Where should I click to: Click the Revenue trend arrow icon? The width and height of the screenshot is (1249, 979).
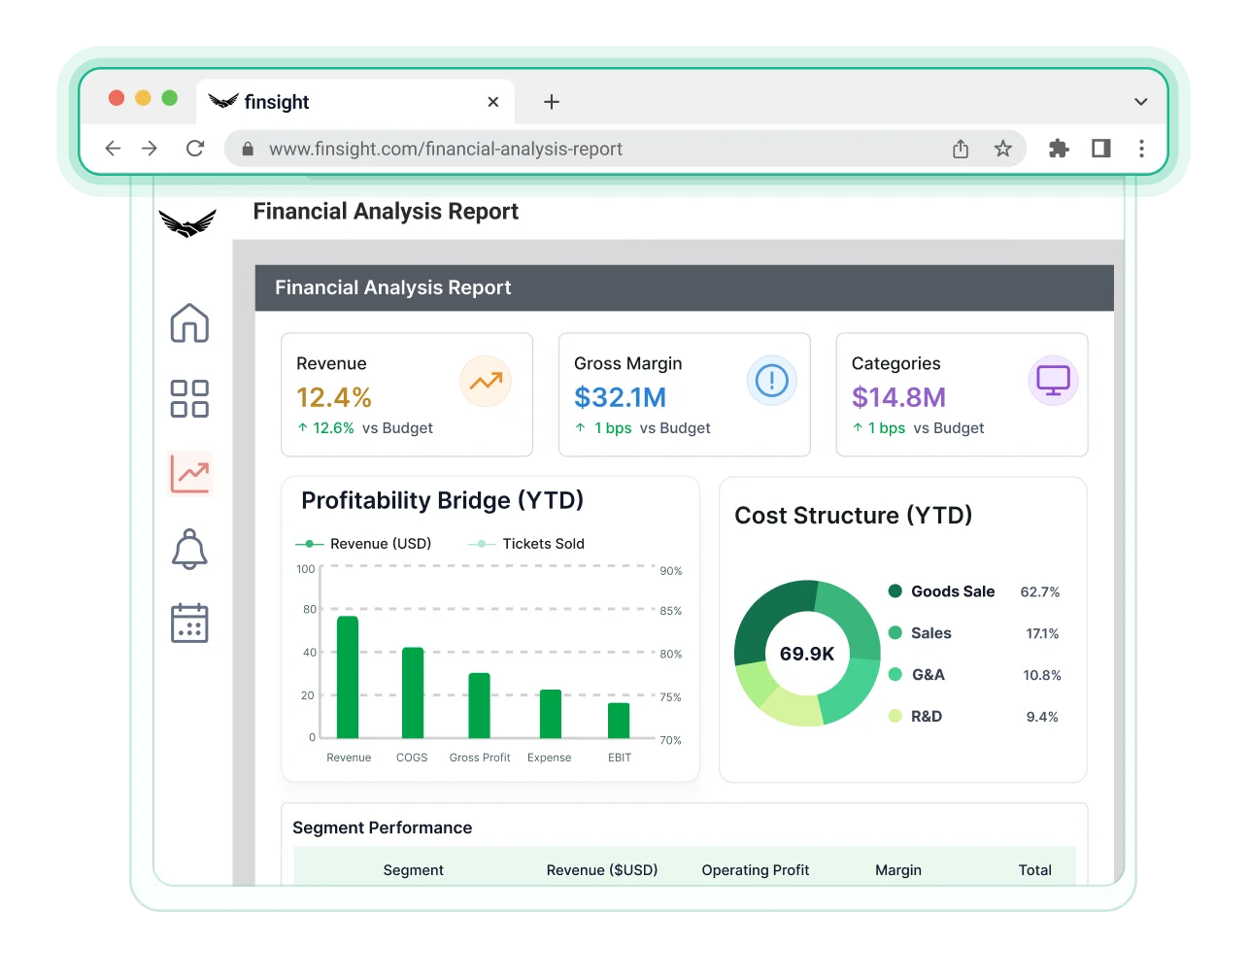pyautogui.click(x=486, y=381)
